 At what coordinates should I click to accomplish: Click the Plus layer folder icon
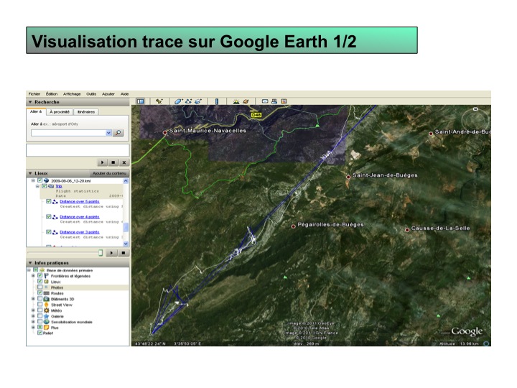coord(47,328)
